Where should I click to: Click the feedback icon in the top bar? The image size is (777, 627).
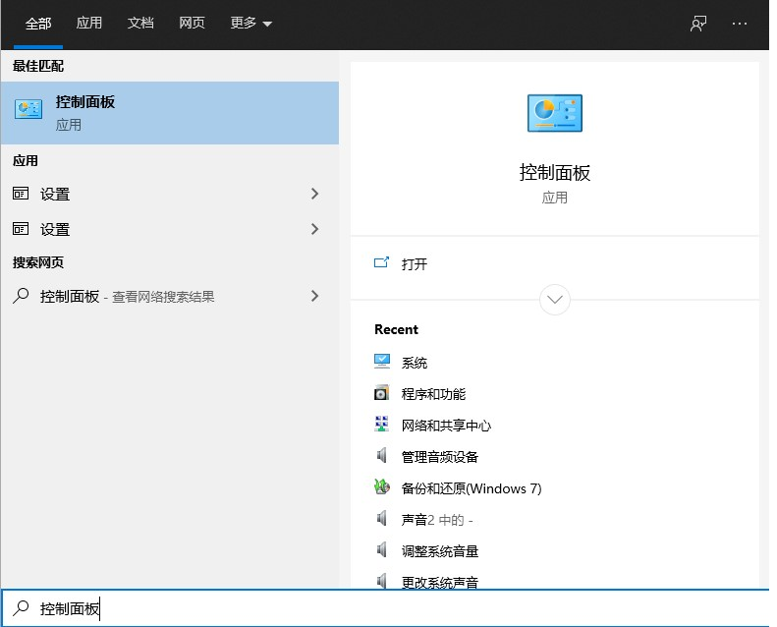698,24
